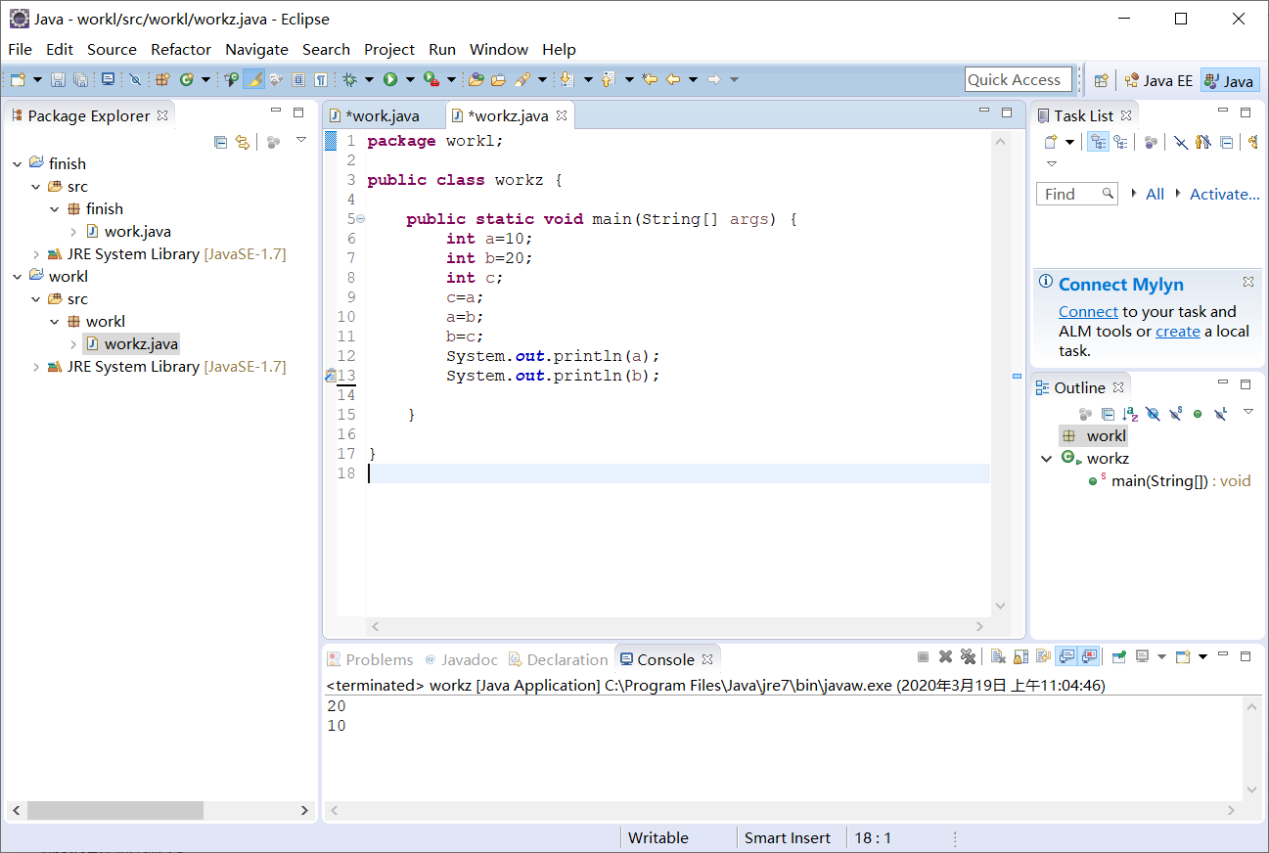The image size is (1269, 853).
Task: Switch to the *work.java editor tab
Action: pyautogui.click(x=382, y=115)
